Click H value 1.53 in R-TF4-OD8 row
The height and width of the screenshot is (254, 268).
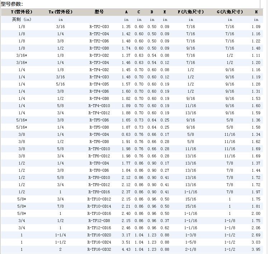click(x=256, y=98)
